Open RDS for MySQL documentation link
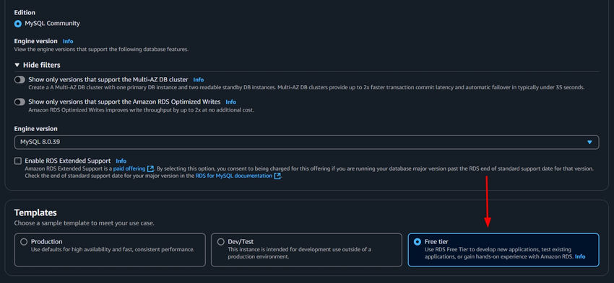This screenshot has height=283, width=614. click(x=234, y=176)
